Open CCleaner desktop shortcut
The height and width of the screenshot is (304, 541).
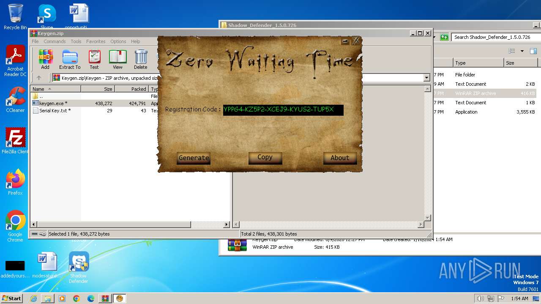coord(15,100)
